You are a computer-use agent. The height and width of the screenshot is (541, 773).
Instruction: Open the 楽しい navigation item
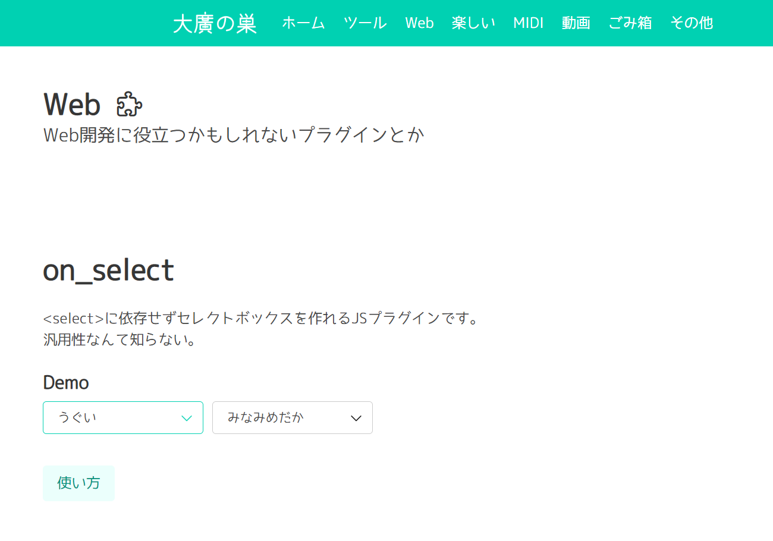[x=473, y=23]
